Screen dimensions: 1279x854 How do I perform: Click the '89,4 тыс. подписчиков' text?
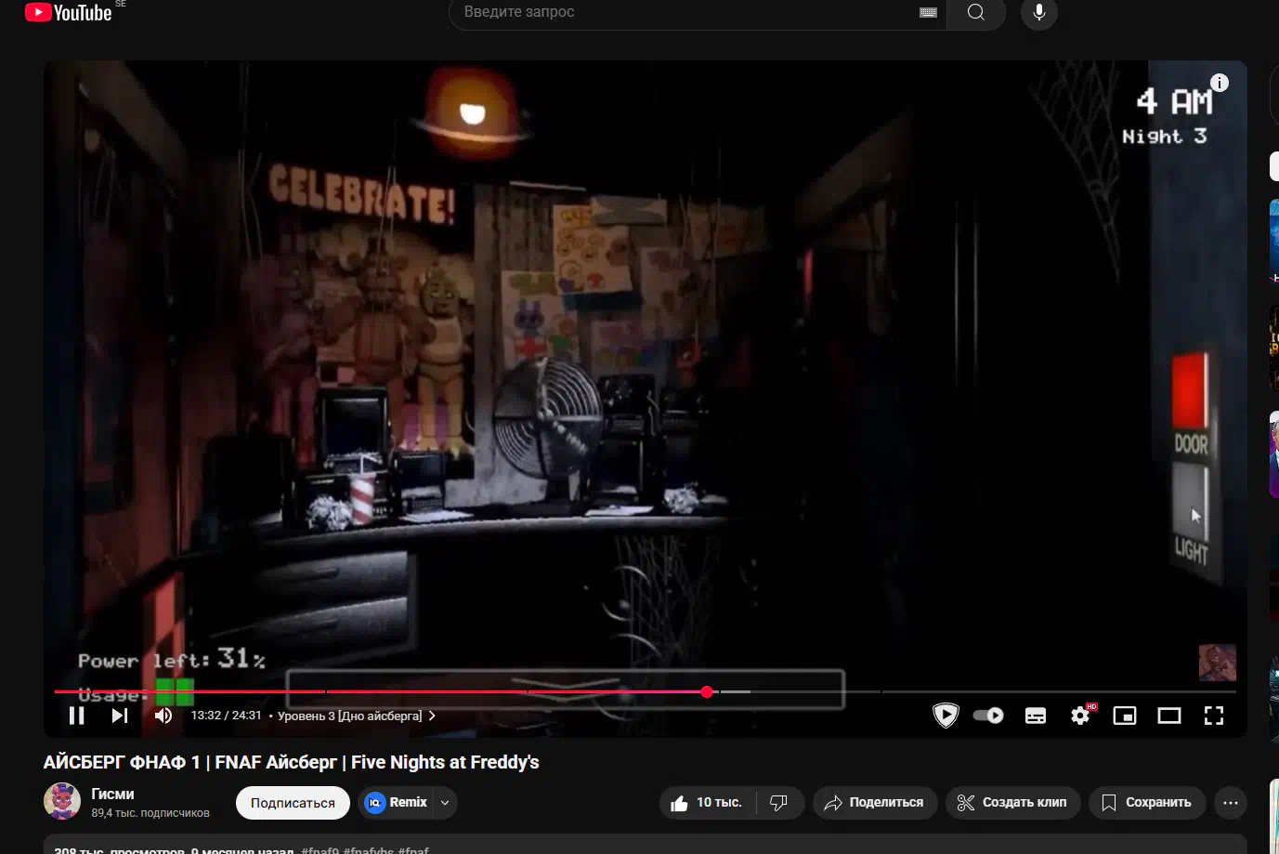(150, 813)
